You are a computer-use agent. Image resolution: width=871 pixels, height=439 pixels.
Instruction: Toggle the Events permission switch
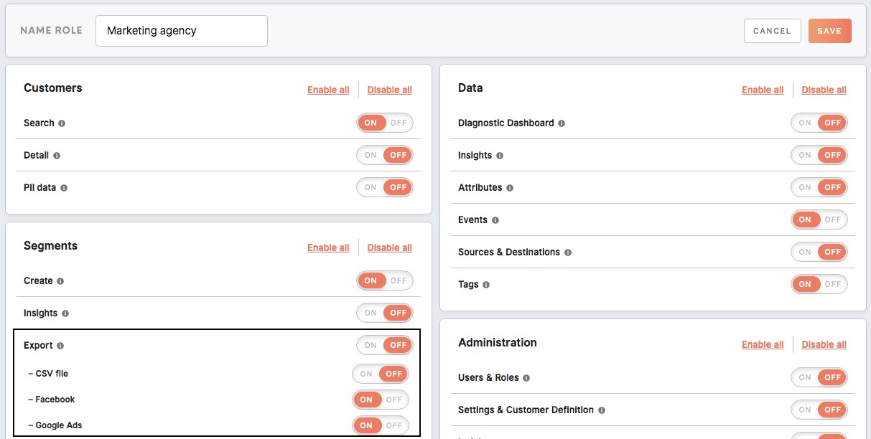(x=819, y=219)
